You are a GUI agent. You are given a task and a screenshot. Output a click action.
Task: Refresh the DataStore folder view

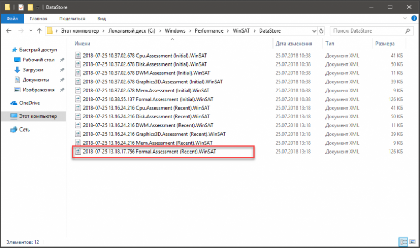coord(321,31)
